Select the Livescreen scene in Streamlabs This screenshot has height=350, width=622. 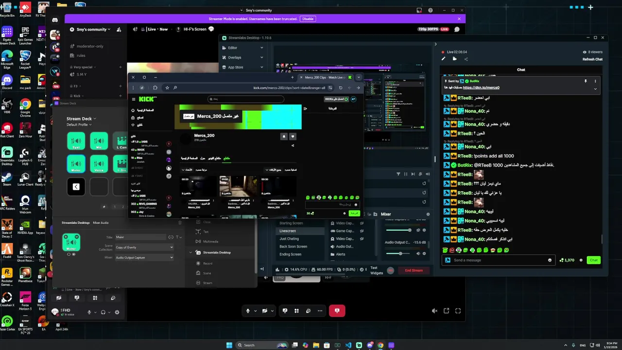[300, 231]
